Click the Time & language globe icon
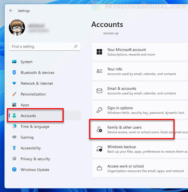 click(x=14, y=126)
